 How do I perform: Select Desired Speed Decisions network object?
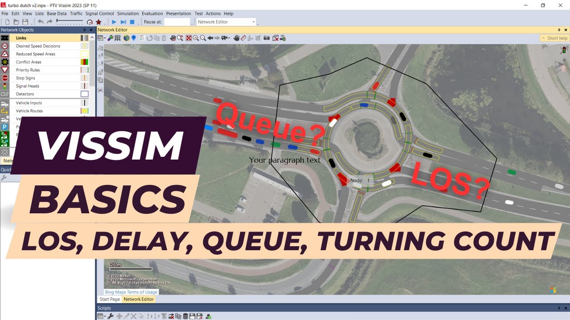coord(45,46)
